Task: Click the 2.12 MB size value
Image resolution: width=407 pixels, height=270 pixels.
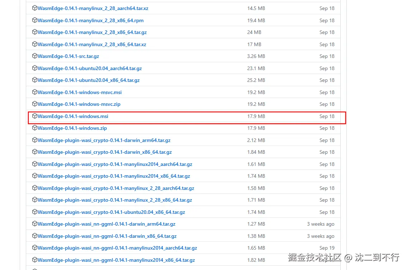Action: (x=256, y=140)
